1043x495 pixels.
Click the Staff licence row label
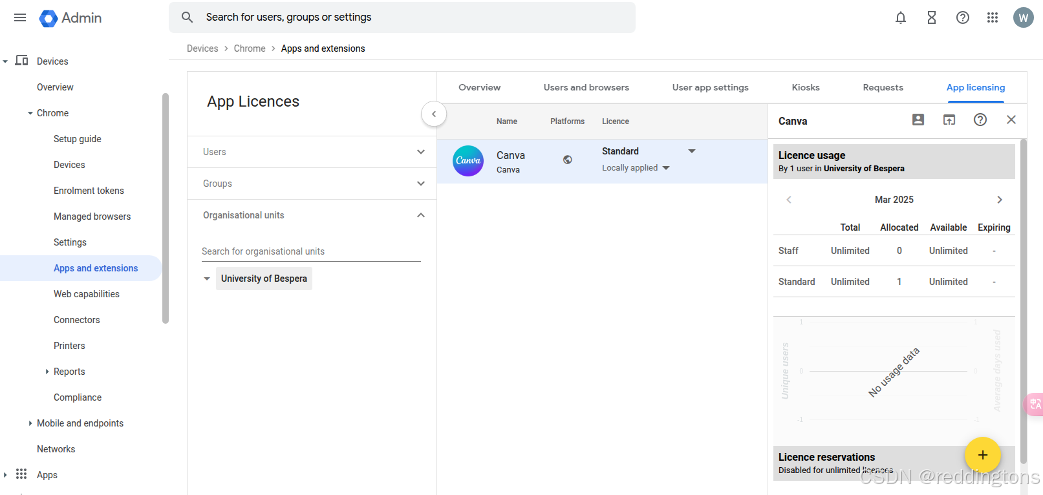tap(788, 251)
